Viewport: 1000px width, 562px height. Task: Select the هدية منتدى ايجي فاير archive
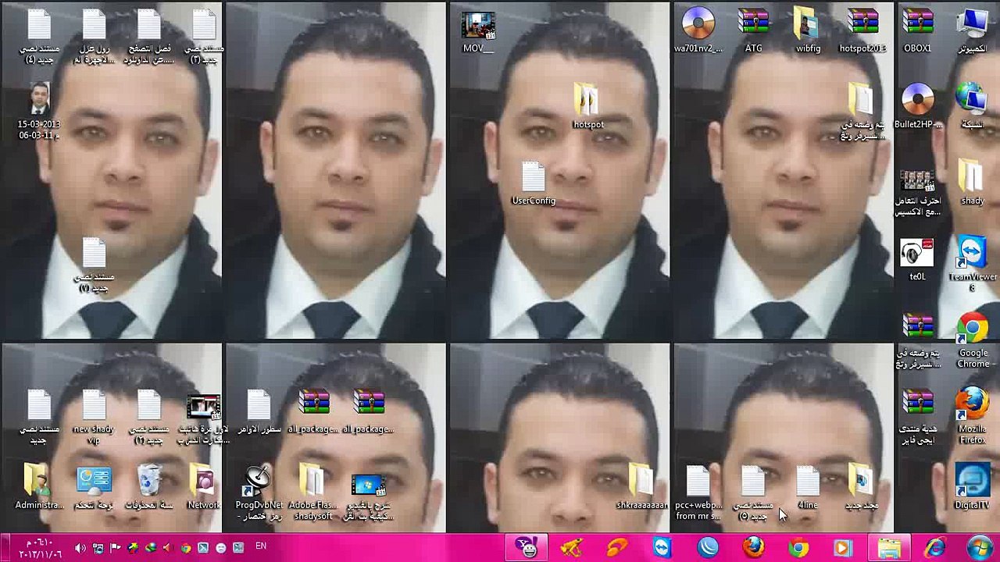coord(918,418)
